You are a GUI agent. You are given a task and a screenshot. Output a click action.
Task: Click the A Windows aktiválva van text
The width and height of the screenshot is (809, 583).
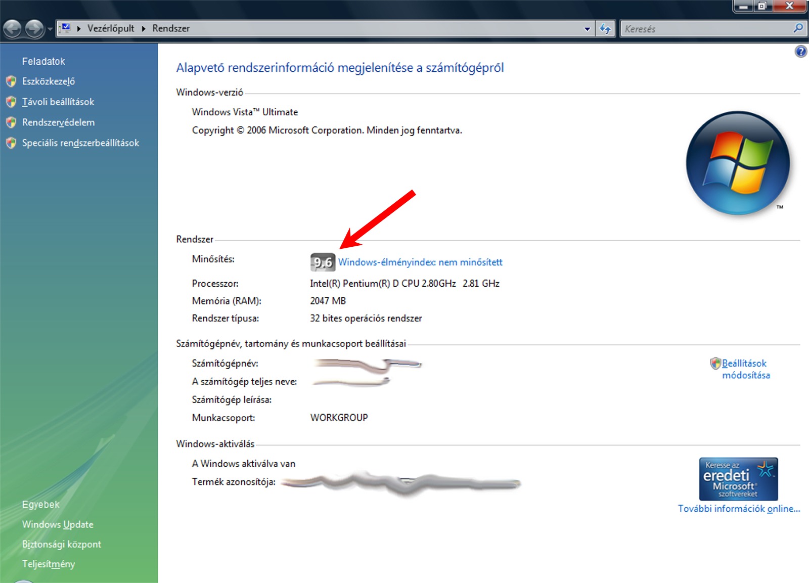[x=243, y=464]
